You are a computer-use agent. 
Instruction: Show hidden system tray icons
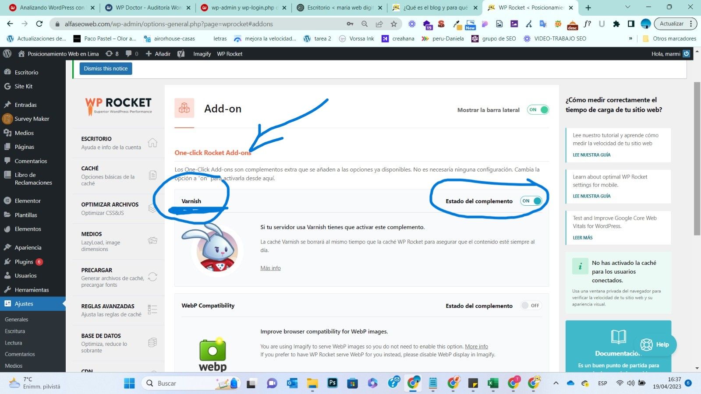coord(556,383)
